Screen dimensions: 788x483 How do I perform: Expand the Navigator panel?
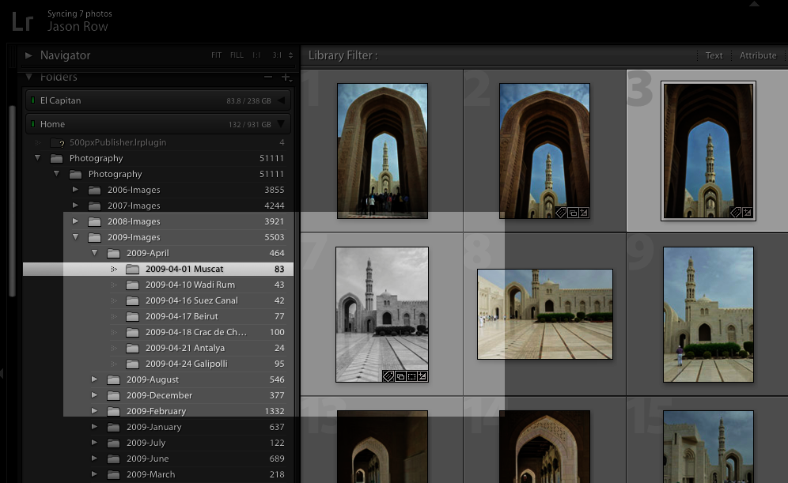click(x=28, y=55)
